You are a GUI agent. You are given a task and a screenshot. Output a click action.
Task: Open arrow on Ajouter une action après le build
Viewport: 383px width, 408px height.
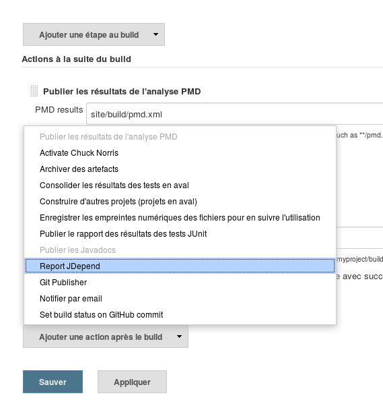pos(179,337)
